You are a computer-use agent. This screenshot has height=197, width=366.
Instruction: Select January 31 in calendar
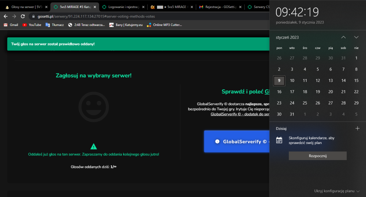click(292, 114)
